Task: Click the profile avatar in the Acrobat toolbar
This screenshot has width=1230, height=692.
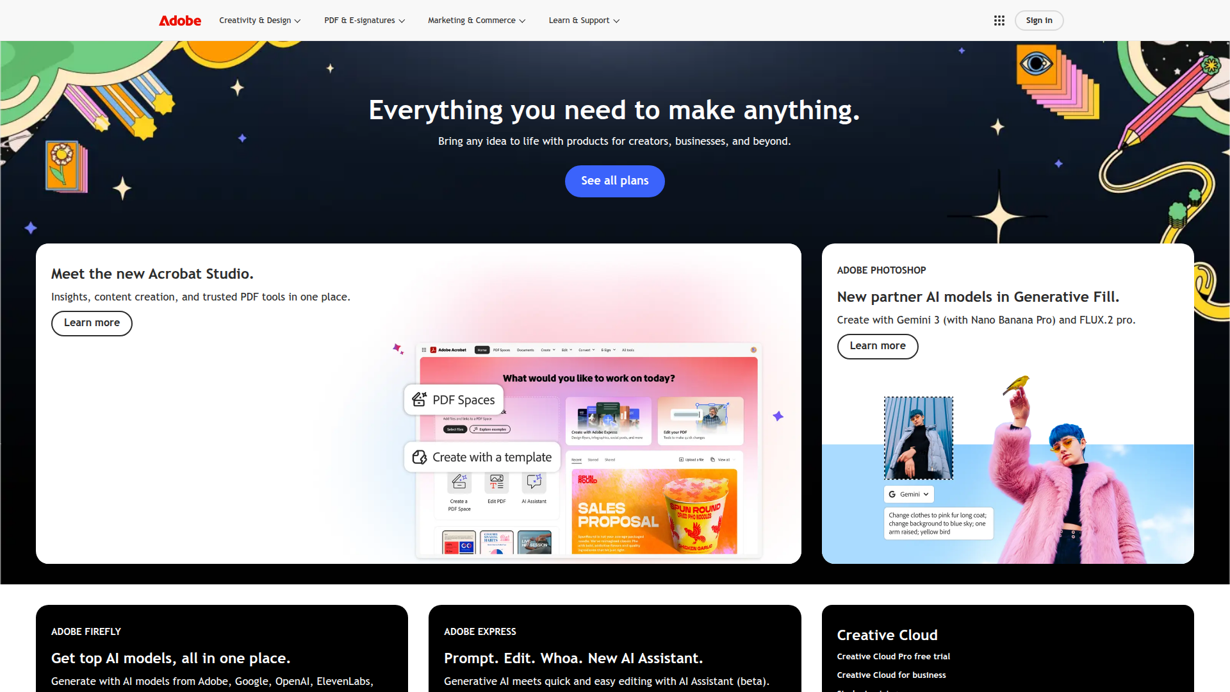Action: tap(753, 350)
